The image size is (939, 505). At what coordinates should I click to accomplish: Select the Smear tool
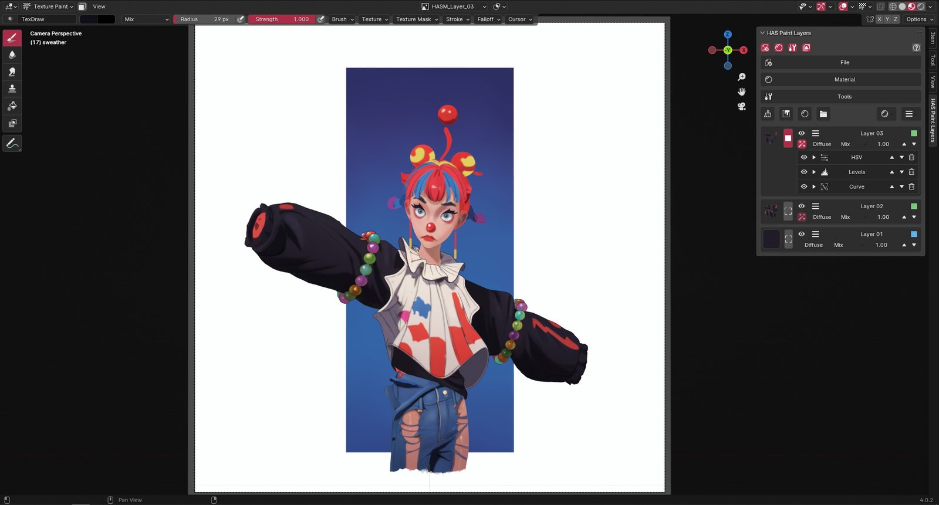pos(12,72)
